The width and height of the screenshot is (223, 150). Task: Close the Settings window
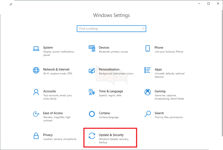[x=218, y=4]
